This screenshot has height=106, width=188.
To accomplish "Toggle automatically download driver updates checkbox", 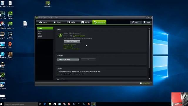I will coord(58,71).
